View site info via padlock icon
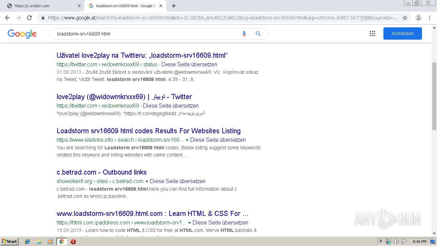The height and width of the screenshot is (246, 437). (43, 18)
